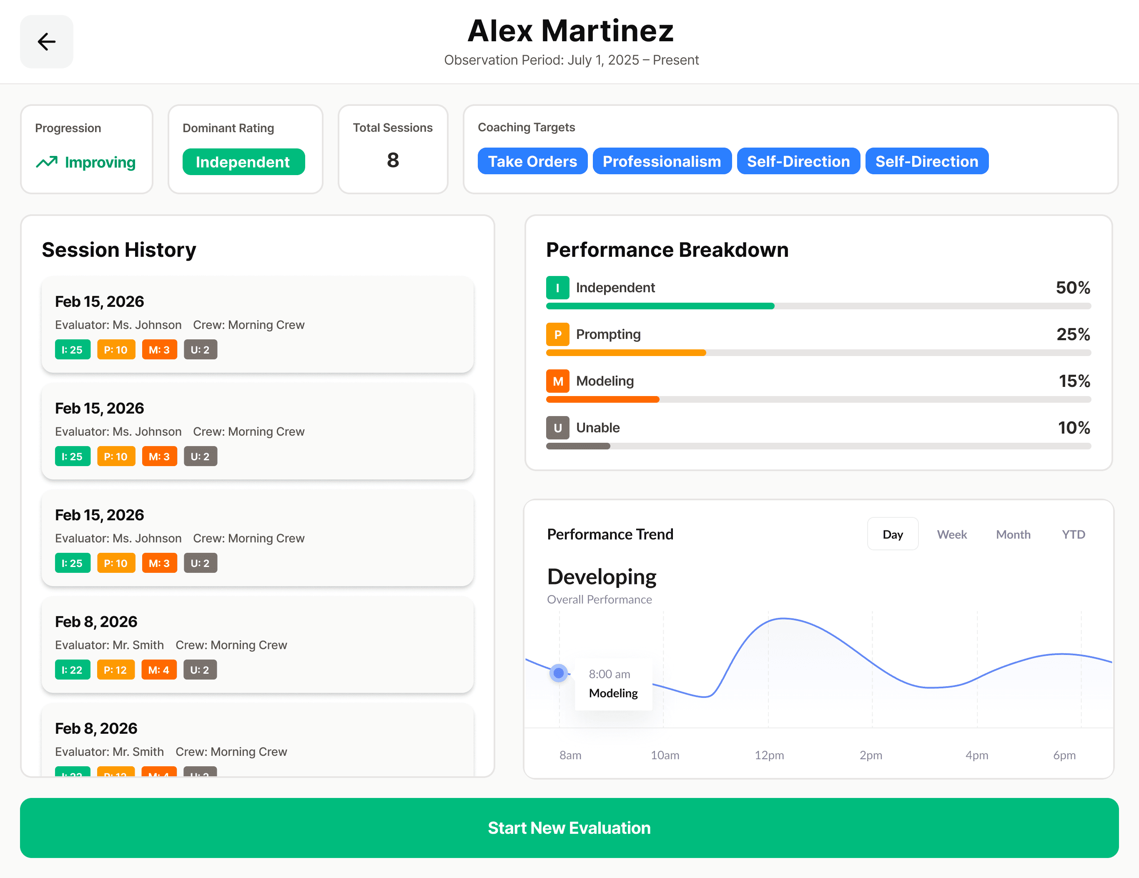Click the back arrow icon
Screen dimensions: 1139x878
[46, 42]
